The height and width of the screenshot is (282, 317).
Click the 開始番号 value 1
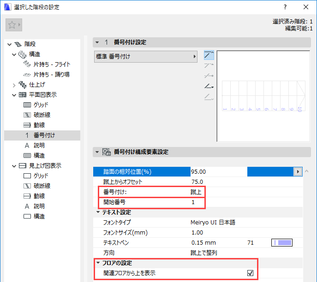click(x=193, y=202)
